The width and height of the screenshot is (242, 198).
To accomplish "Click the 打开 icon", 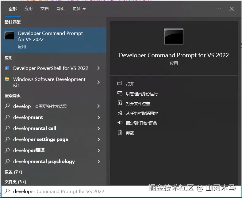I will (x=120, y=84).
